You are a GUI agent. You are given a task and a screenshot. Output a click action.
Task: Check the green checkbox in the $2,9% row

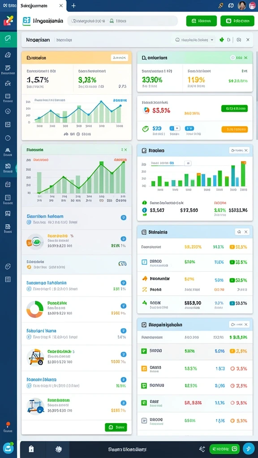click(x=144, y=386)
